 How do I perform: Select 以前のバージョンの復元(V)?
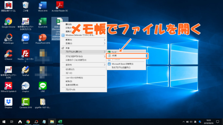click(83, 60)
